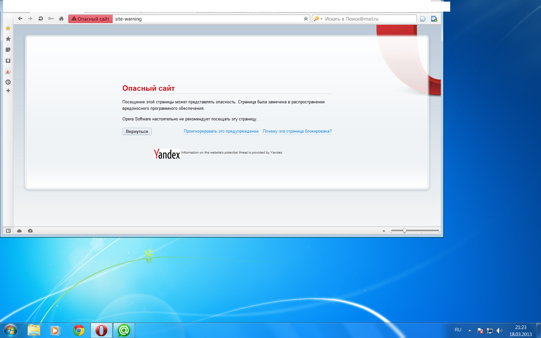Click the 'Вернуться' button

pyautogui.click(x=137, y=131)
